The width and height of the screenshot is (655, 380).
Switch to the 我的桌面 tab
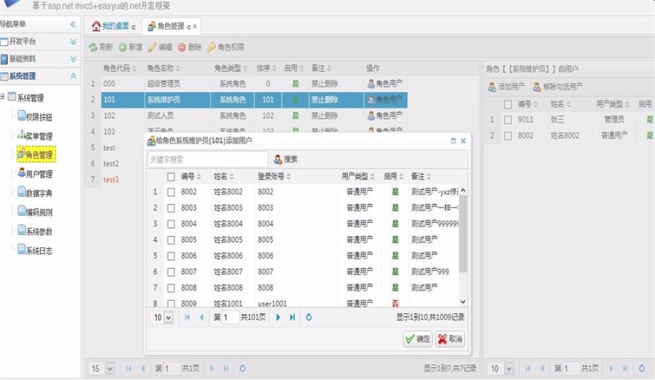[111, 26]
